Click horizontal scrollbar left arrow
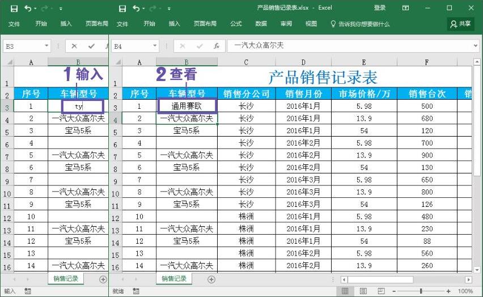 pos(344,280)
